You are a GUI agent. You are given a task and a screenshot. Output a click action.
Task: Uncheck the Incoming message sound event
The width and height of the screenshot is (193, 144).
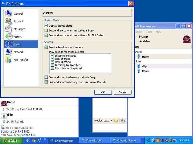(53, 56)
